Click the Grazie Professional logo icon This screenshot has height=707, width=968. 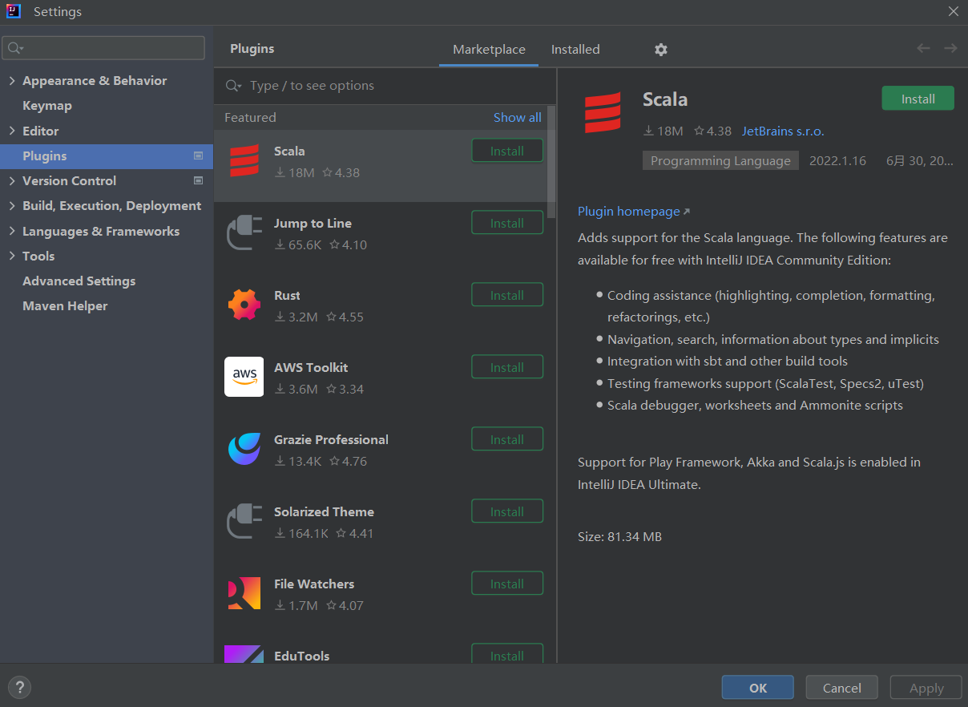click(244, 449)
